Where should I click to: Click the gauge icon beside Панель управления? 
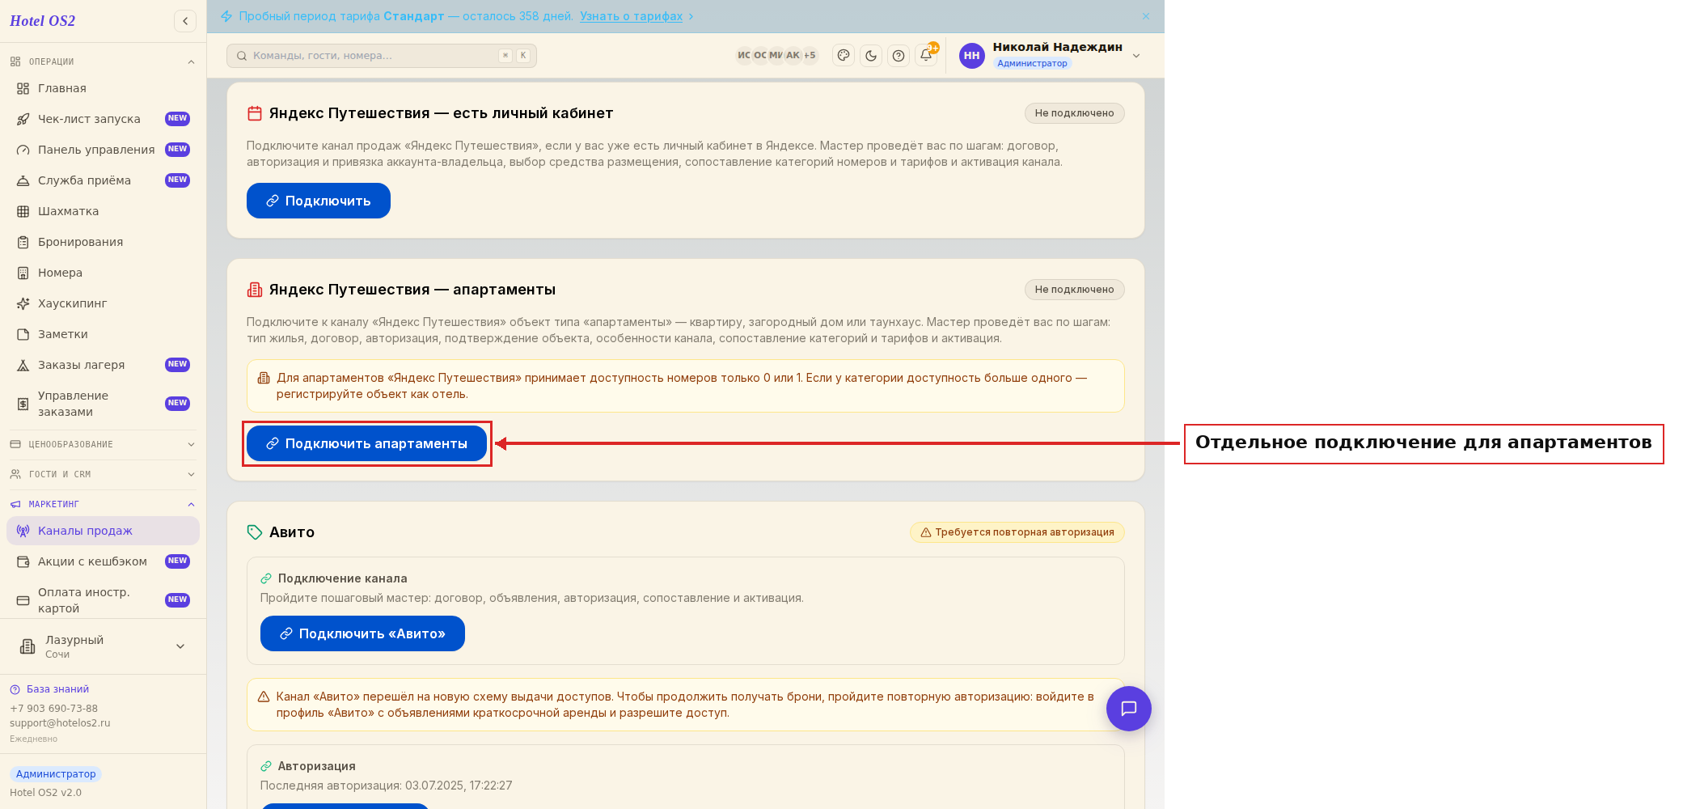(x=23, y=150)
